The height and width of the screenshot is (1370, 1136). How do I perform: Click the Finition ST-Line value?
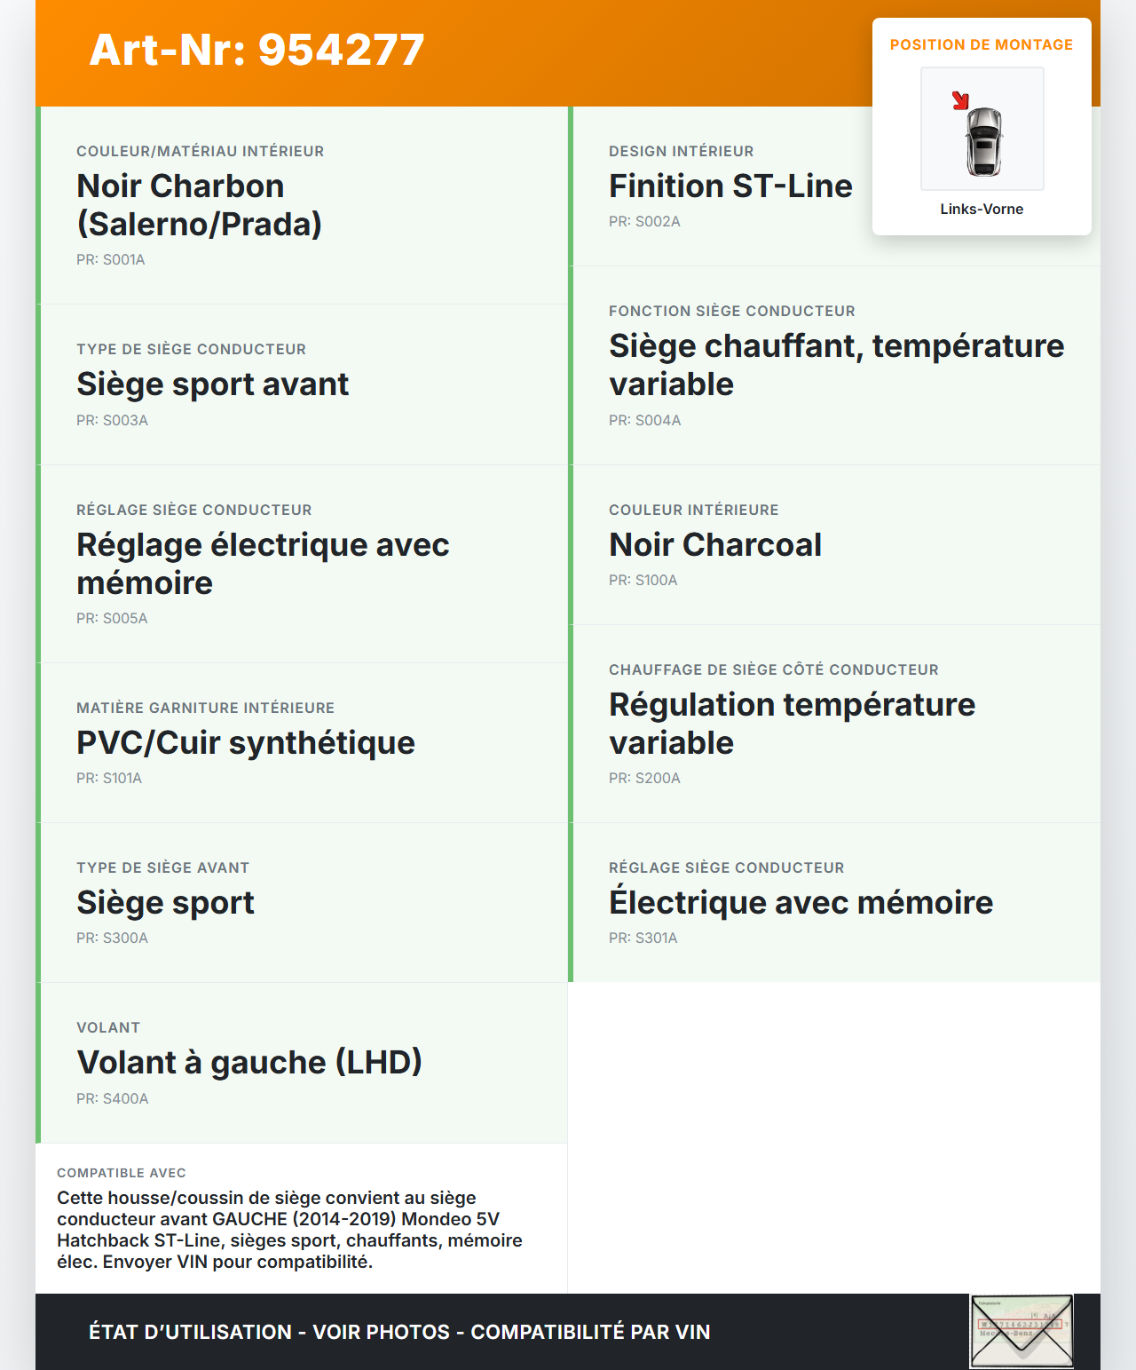pyautogui.click(x=730, y=186)
